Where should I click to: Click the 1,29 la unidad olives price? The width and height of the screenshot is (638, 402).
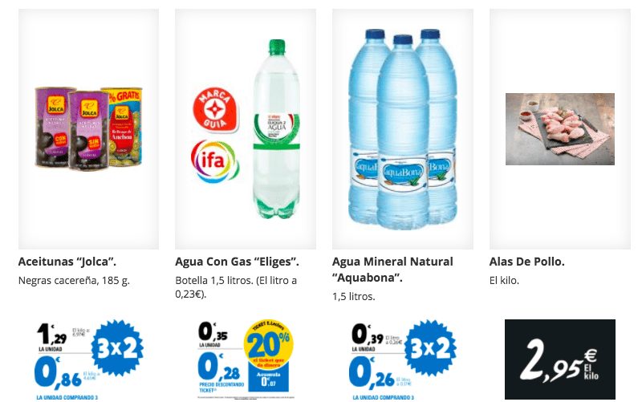click(51, 335)
